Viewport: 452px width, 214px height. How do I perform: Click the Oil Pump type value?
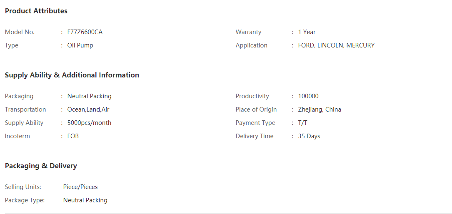80,45
